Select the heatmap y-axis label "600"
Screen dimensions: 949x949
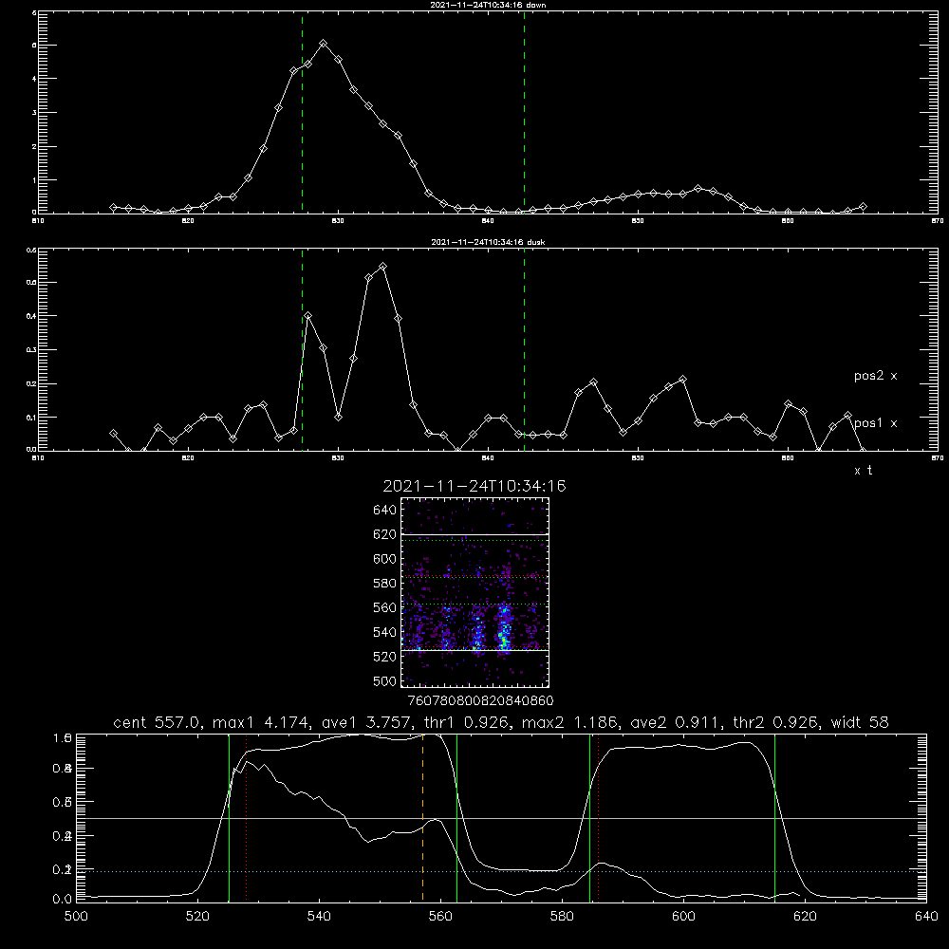(x=385, y=559)
